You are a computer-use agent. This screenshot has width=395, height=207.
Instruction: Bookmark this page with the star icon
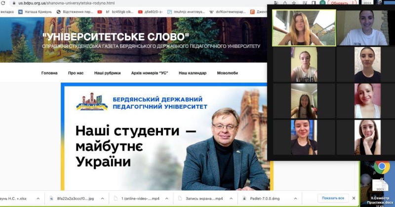pyautogui.click(x=294, y=3)
